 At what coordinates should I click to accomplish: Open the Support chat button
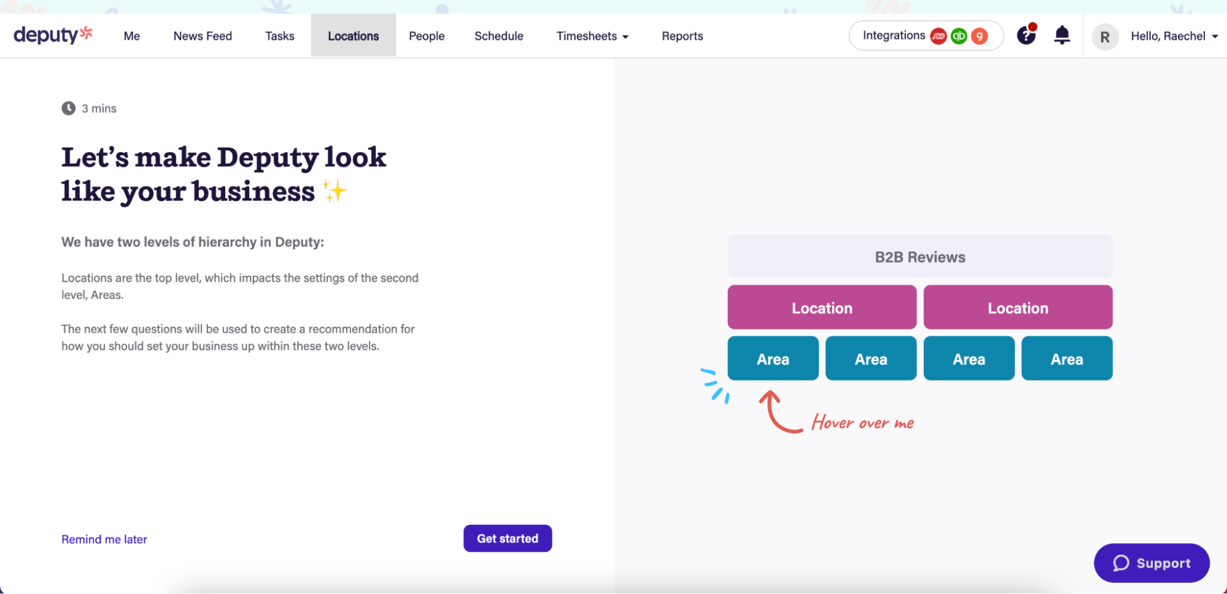pyautogui.click(x=1151, y=563)
